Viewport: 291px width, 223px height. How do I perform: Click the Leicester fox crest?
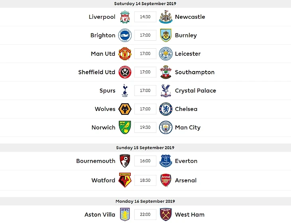165,54
